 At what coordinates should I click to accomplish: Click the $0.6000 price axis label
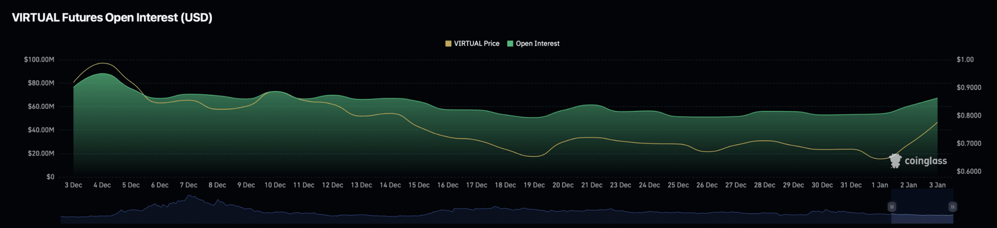(x=969, y=171)
